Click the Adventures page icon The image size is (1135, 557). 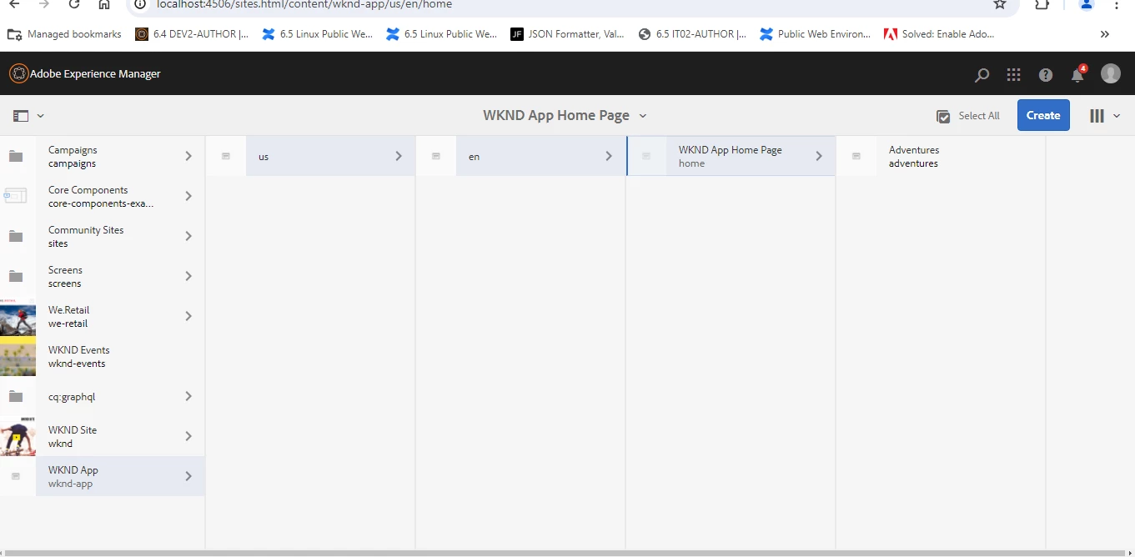pyautogui.click(x=856, y=156)
